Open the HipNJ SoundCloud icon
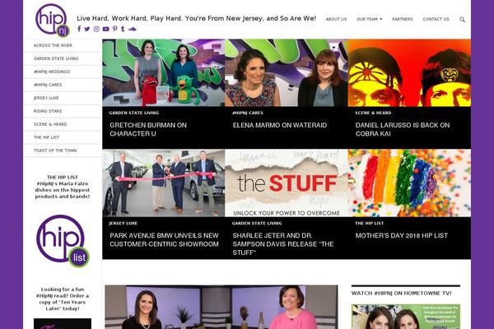 (132, 29)
